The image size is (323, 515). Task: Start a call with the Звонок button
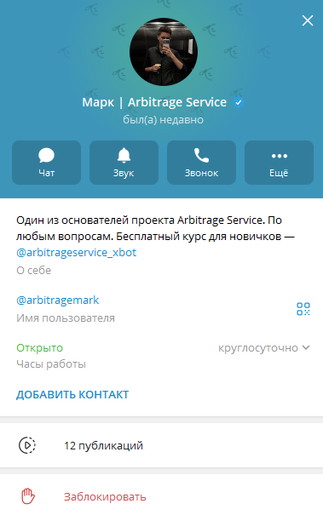(202, 163)
